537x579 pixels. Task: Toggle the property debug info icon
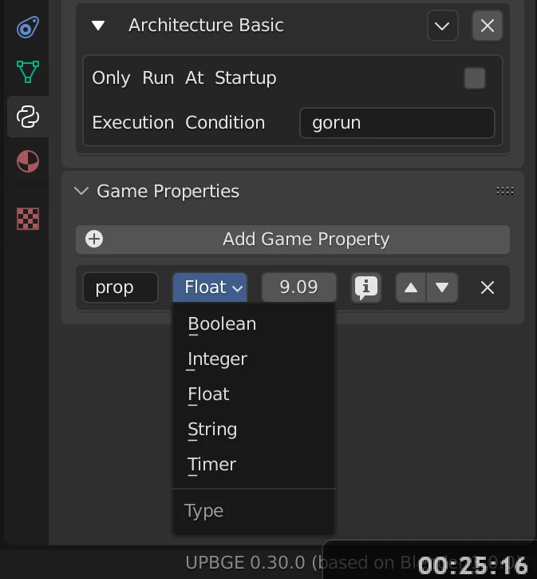point(366,288)
